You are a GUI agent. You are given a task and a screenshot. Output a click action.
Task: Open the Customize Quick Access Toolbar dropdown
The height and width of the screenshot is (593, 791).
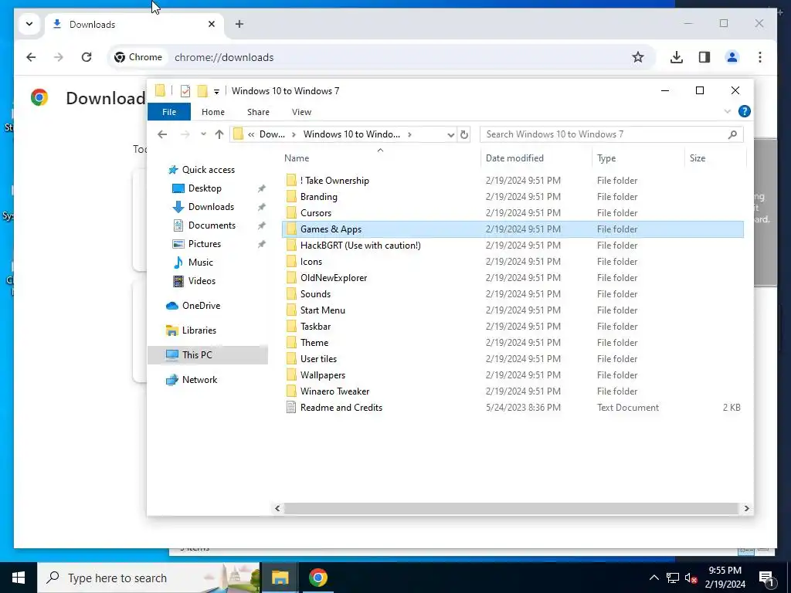click(x=216, y=91)
